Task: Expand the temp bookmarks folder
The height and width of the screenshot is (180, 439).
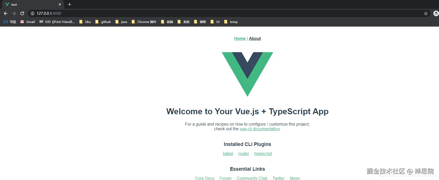Action: pos(231,22)
